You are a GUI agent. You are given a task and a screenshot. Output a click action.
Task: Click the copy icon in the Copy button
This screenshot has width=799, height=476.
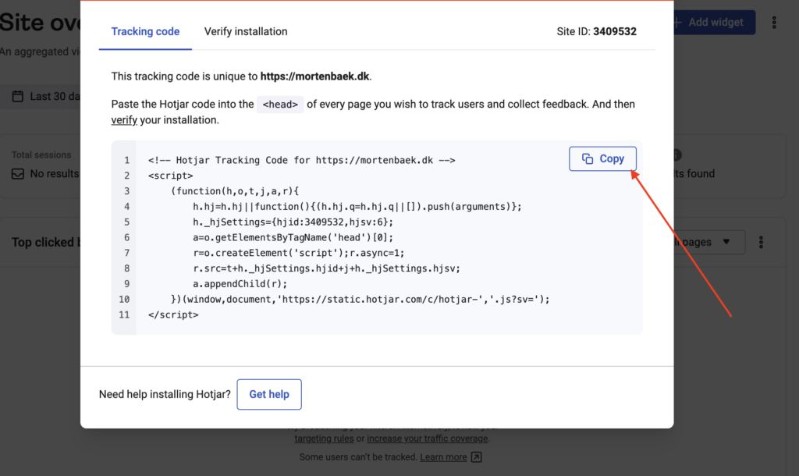coord(588,159)
